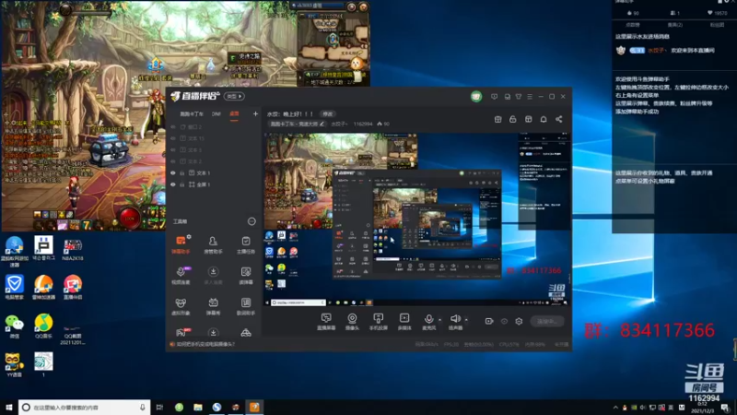The width and height of the screenshot is (737, 415).
Task: Click the stream preview canvas
Action: [417, 219]
